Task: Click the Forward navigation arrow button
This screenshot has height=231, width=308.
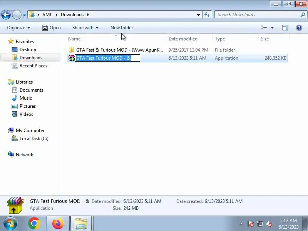Action: [17, 15]
